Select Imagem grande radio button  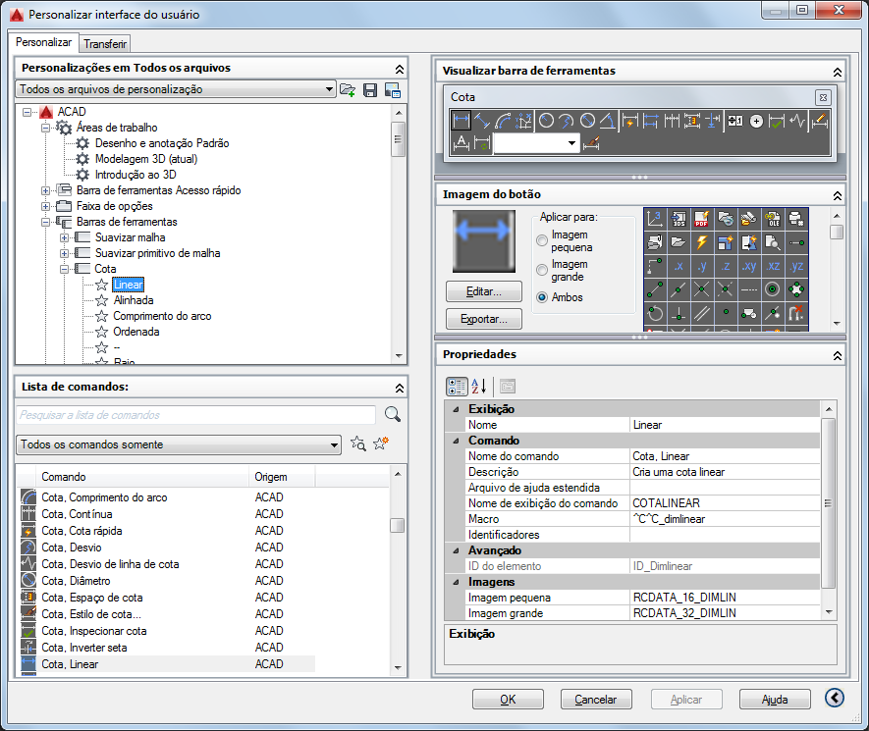click(542, 270)
